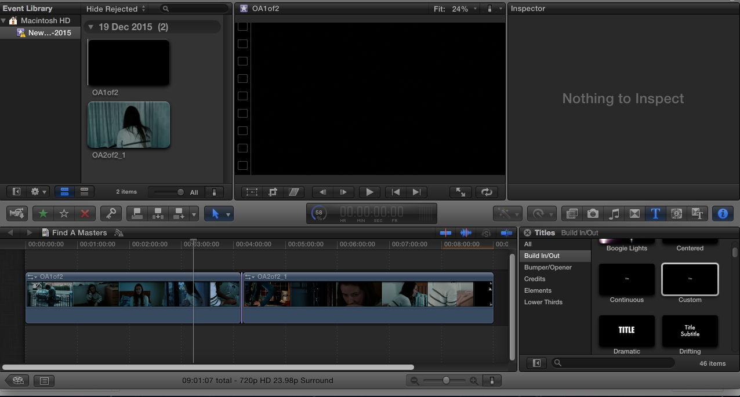Click the Inspector info button

click(x=723, y=213)
